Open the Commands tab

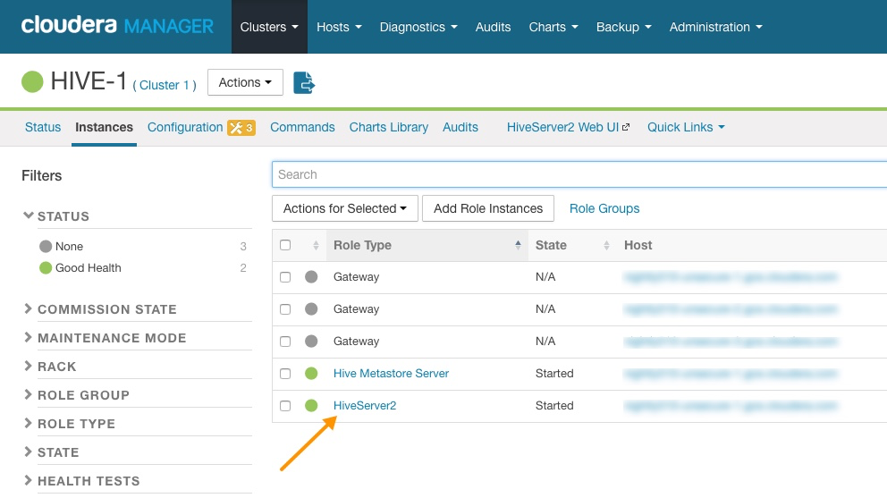(302, 127)
